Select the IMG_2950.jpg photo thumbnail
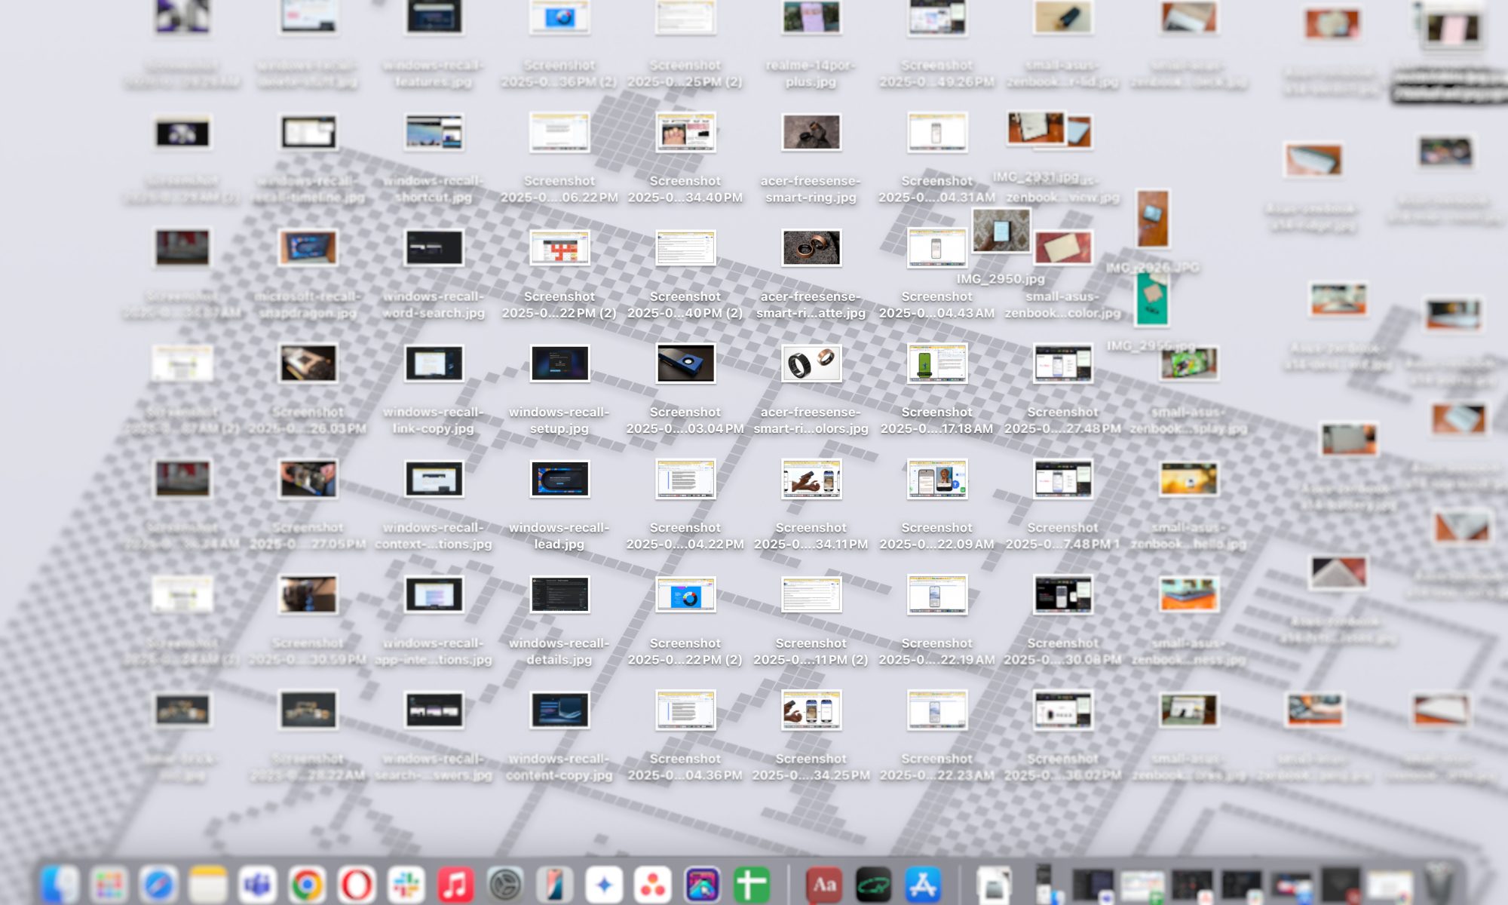This screenshot has height=905, width=1508. point(1001,230)
